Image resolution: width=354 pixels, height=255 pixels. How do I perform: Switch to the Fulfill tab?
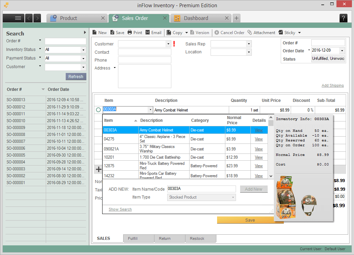pos(138,238)
